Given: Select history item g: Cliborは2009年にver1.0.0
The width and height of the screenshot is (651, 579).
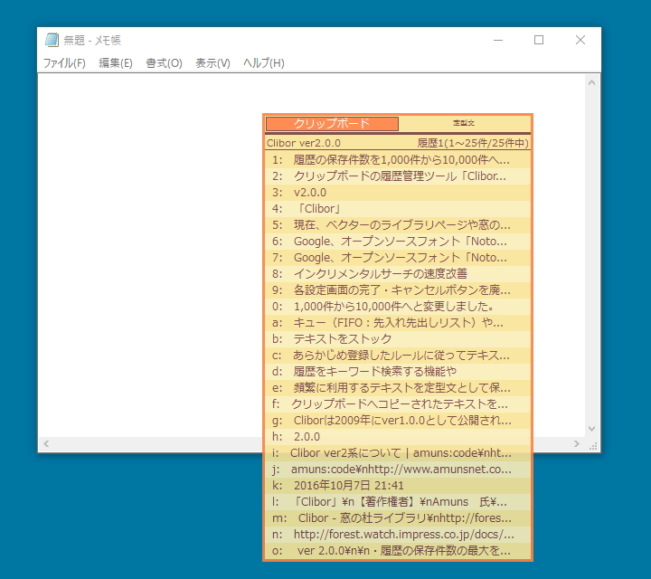Looking at the screenshot, I should [398, 421].
